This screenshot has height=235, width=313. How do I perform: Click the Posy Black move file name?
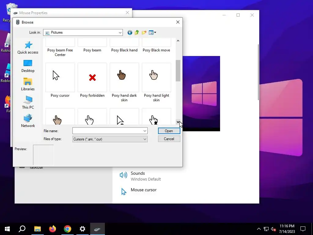coord(156,50)
